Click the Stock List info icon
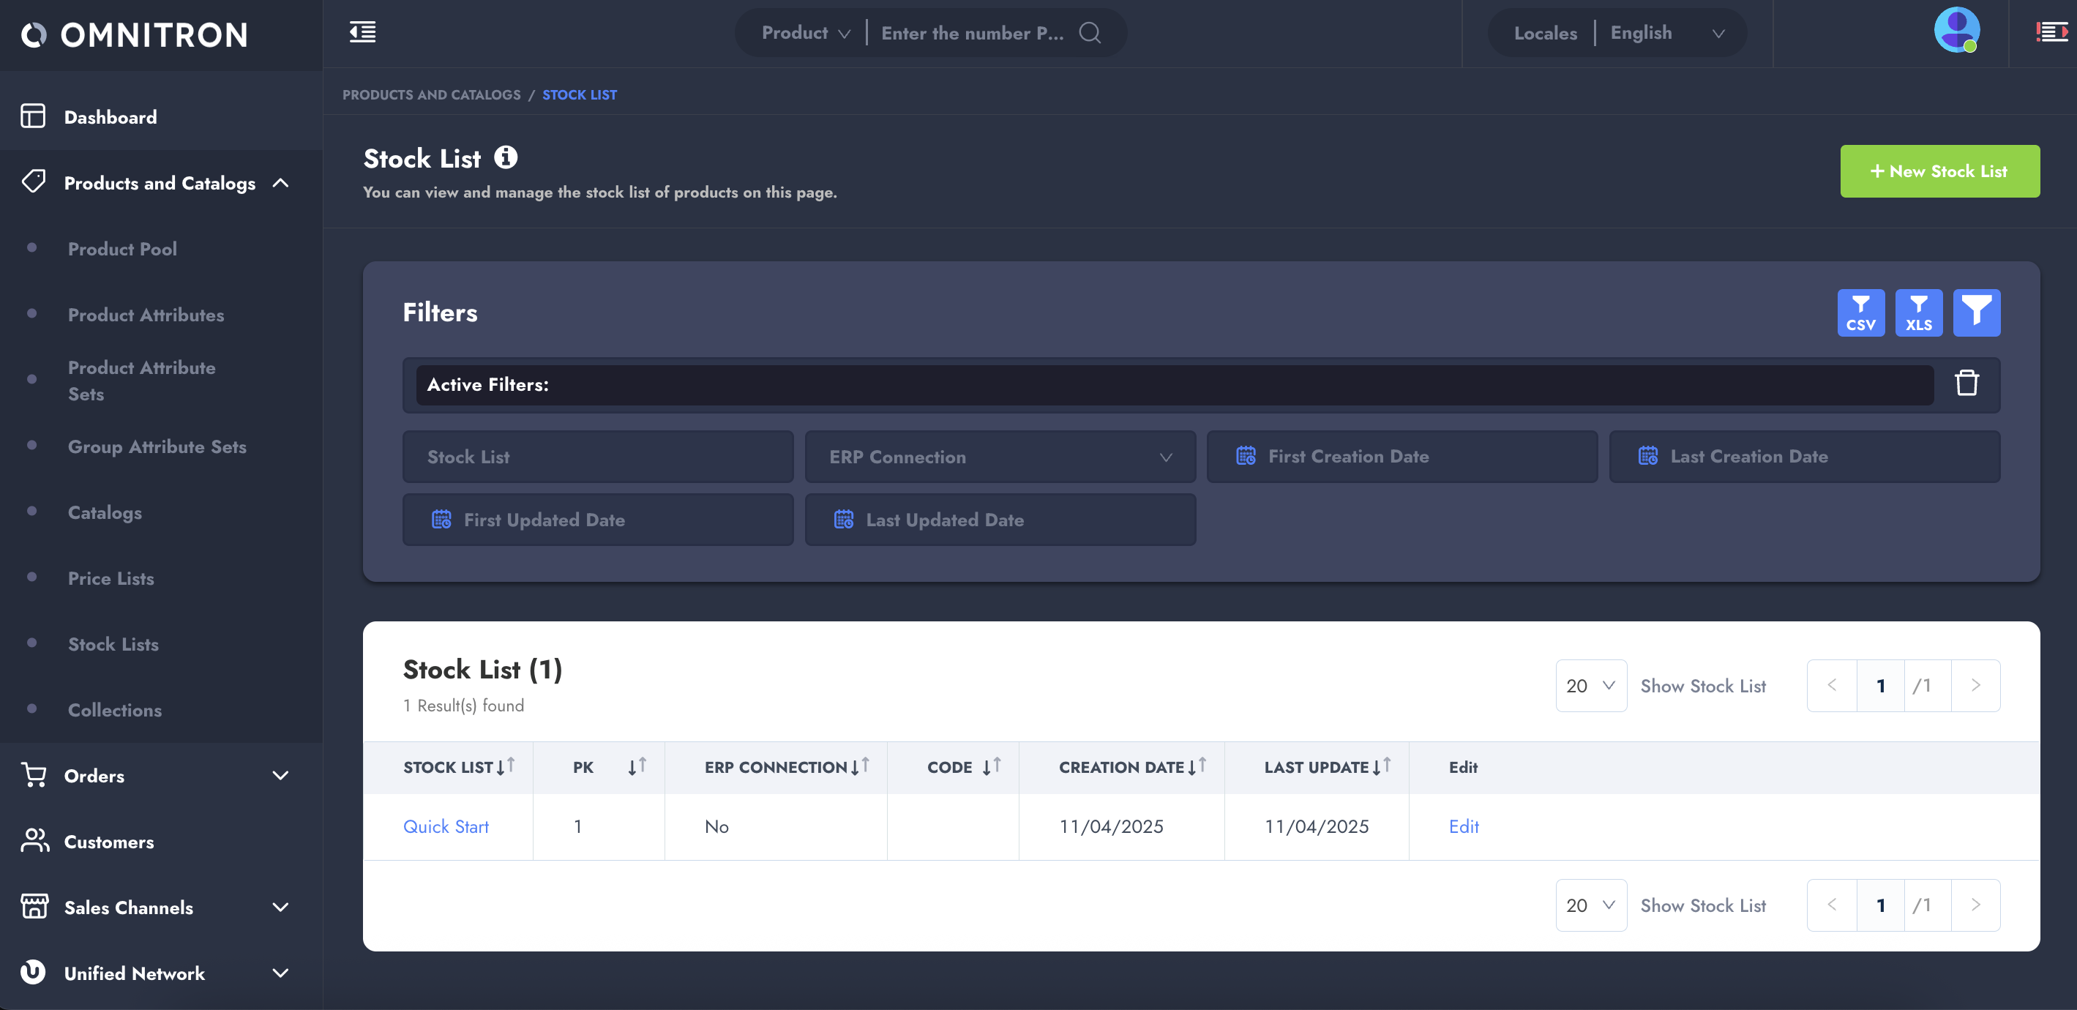The image size is (2077, 1010). [x=506, y=157]
